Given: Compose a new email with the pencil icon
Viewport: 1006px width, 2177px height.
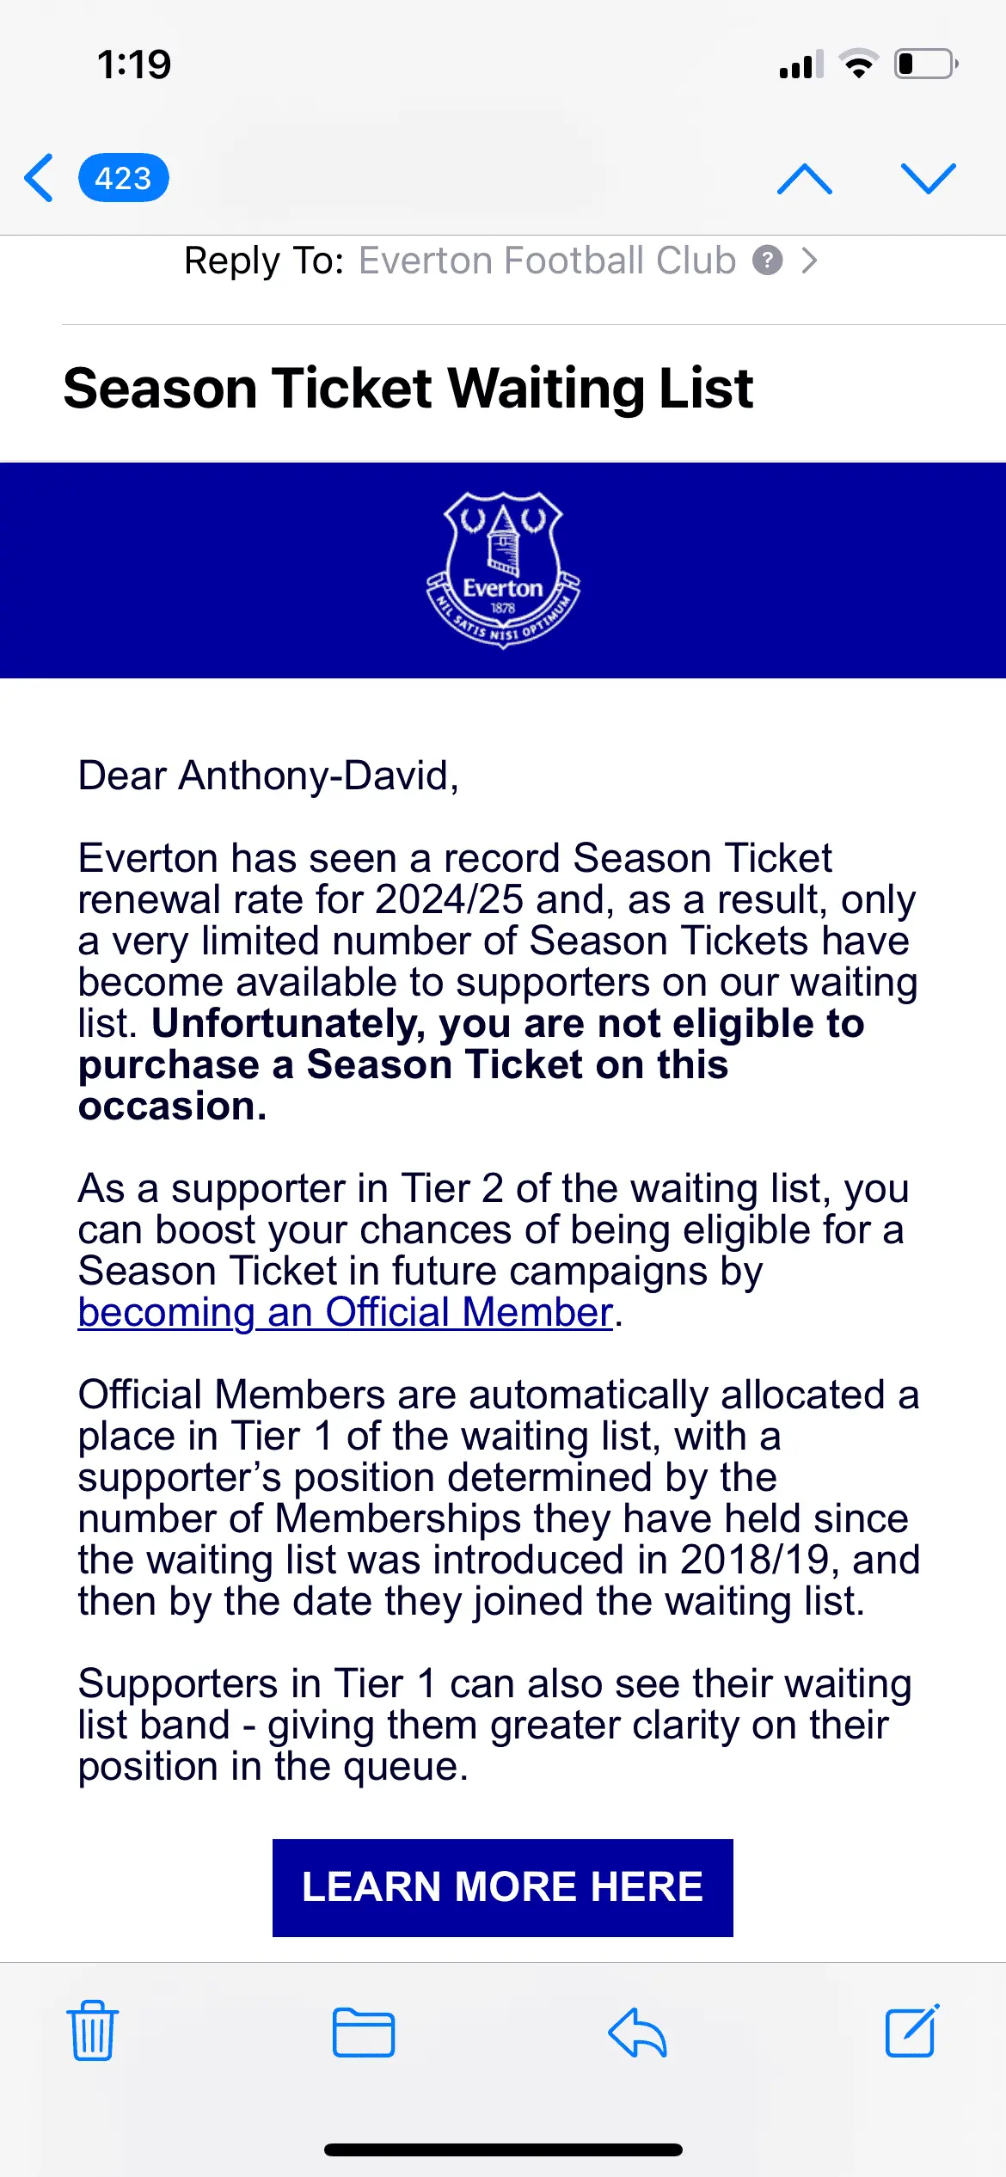Looking at the screenshot, I should [911, 2030].
